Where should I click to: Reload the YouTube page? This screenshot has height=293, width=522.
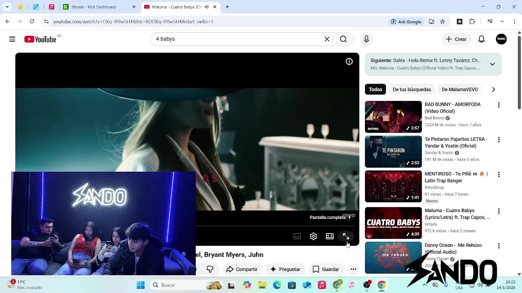click(32, 22)
